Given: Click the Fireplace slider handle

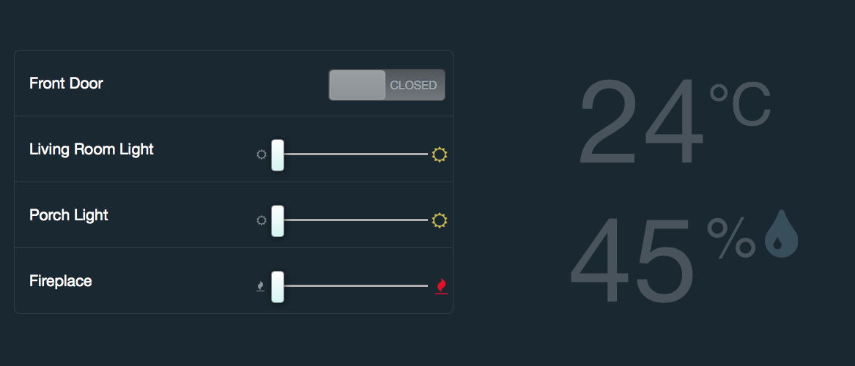Looking at the screenshot, I should click(x=278, y=286).
